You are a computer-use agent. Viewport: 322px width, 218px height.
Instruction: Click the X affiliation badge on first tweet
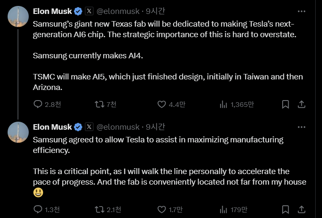click(x=89, y=11)
